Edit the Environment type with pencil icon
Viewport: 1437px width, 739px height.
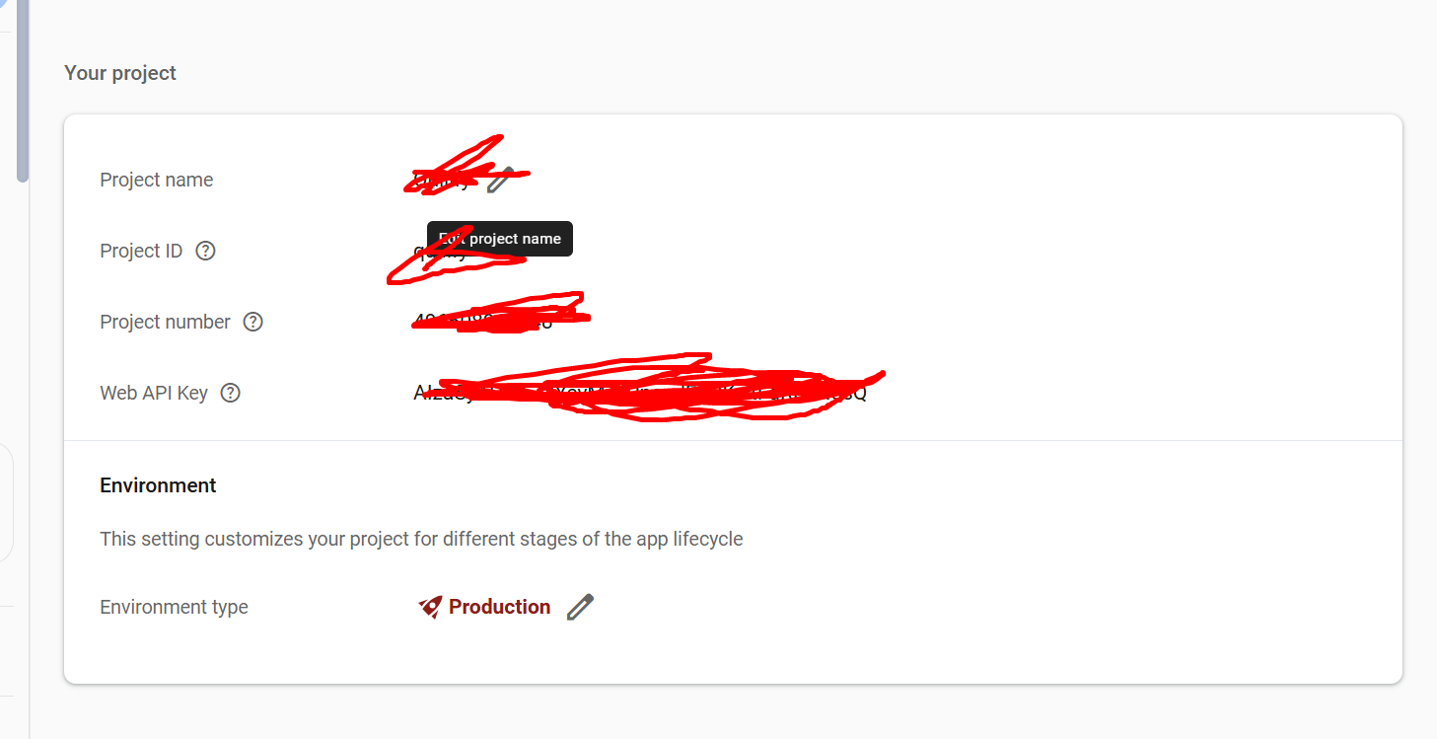(580, 607)
